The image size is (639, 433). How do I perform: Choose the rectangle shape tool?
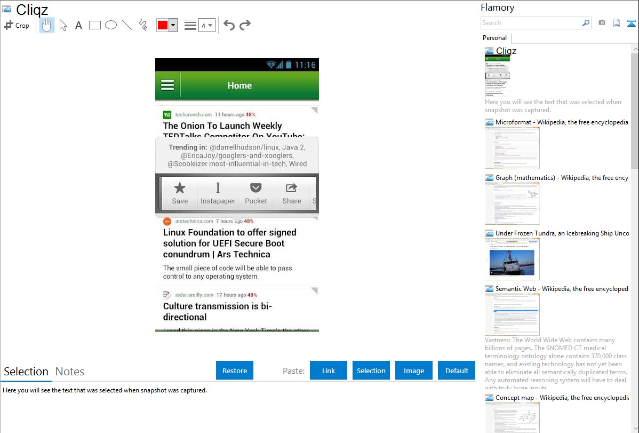94,25
